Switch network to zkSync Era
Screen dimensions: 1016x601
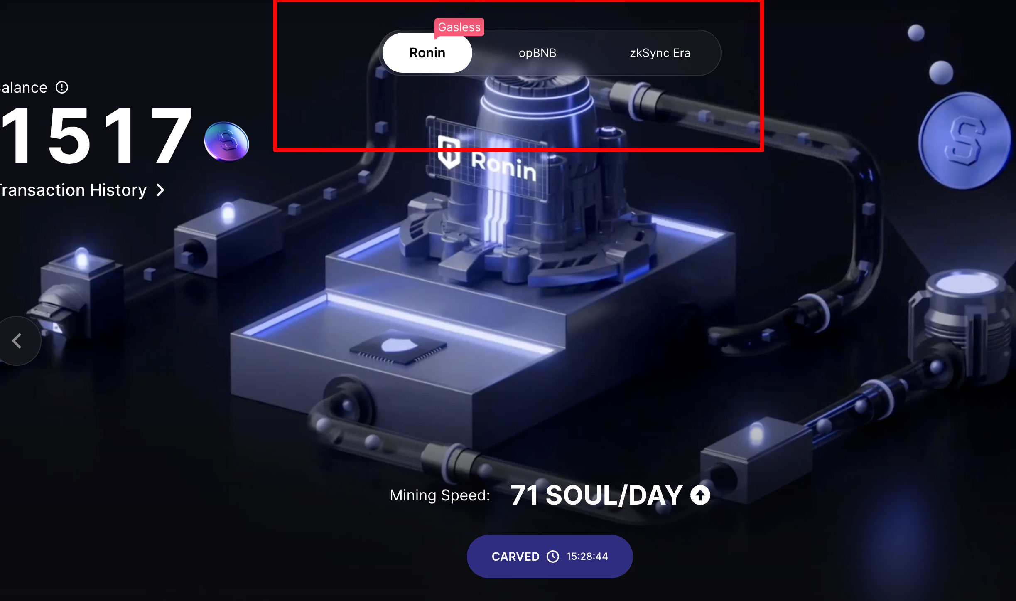pyautogui.click(x=660, y=53)
